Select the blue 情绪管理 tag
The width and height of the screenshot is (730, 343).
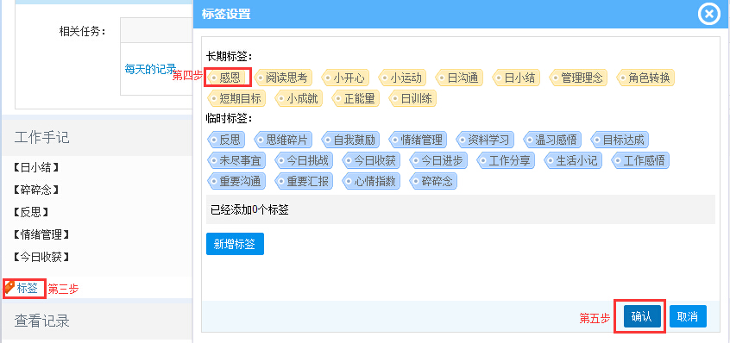pyautogui.click(x=418, y=140)
